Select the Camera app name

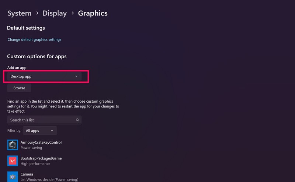[27, 174]
